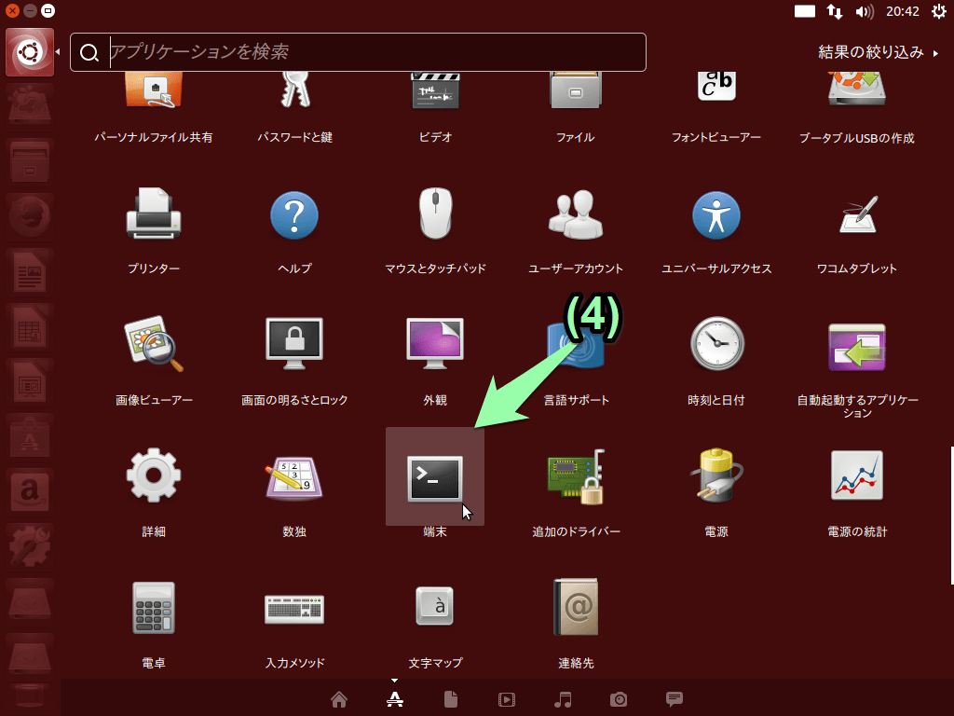Click the アプリケーションを検索 search field

point(373,52)
